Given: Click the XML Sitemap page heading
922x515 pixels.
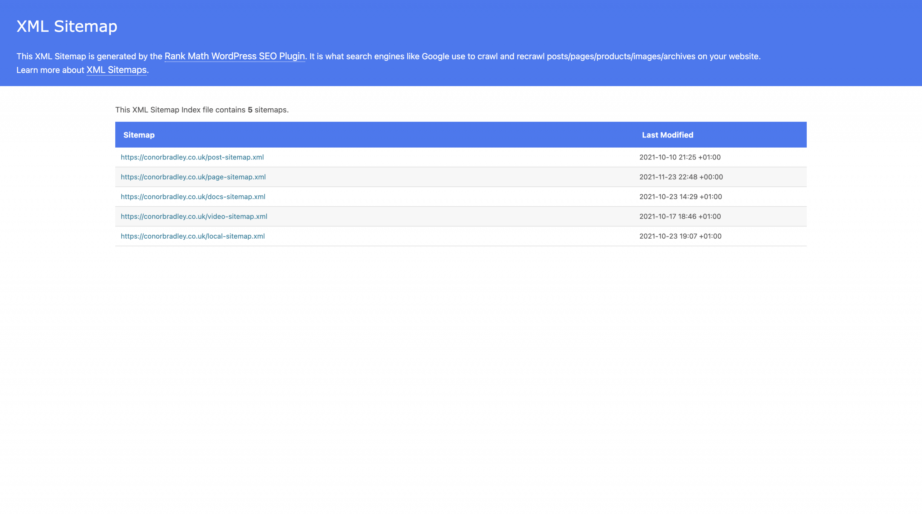Looking at the screenshot, I should point(67,27).
